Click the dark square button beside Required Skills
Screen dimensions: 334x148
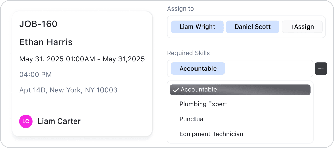point(321,69)
